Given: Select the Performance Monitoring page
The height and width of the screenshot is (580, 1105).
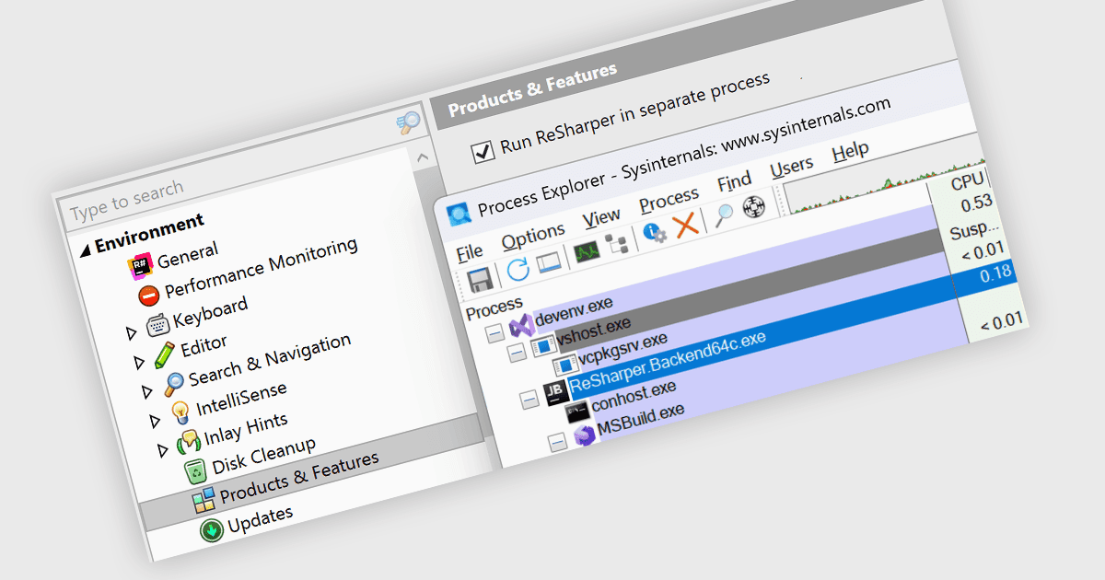Looking at the screenshot, I should [262, 268].
